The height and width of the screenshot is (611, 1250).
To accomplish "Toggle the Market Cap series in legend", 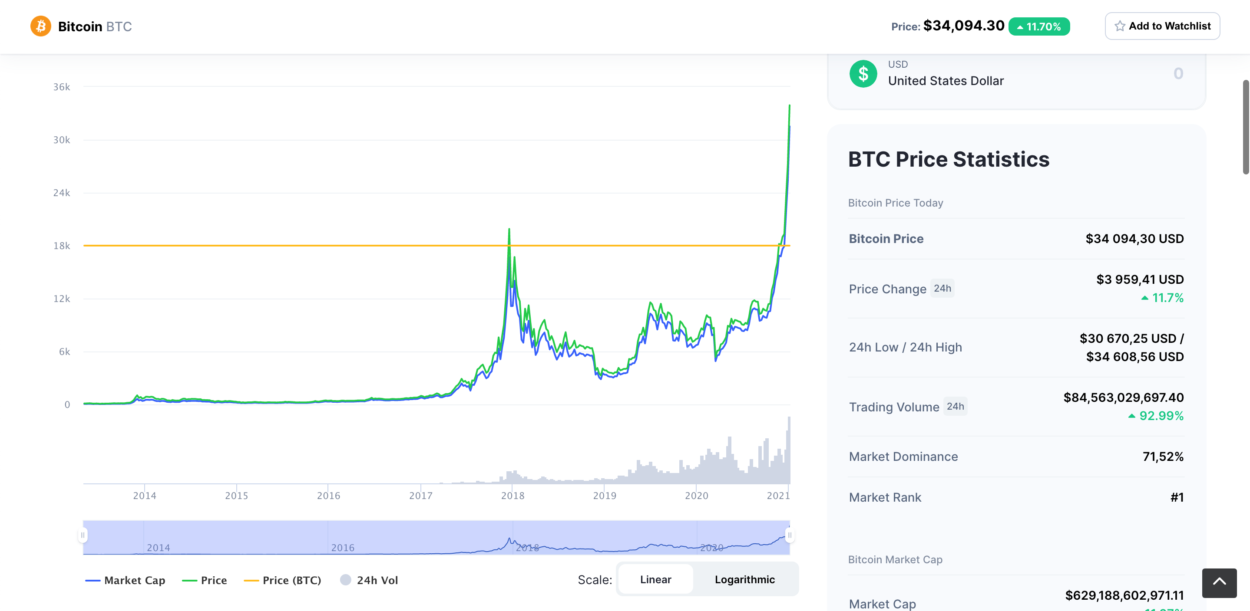I will pos(125,580).
